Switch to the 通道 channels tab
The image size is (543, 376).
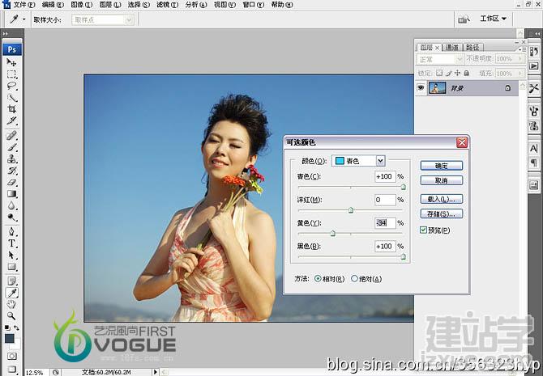point(452,47)
